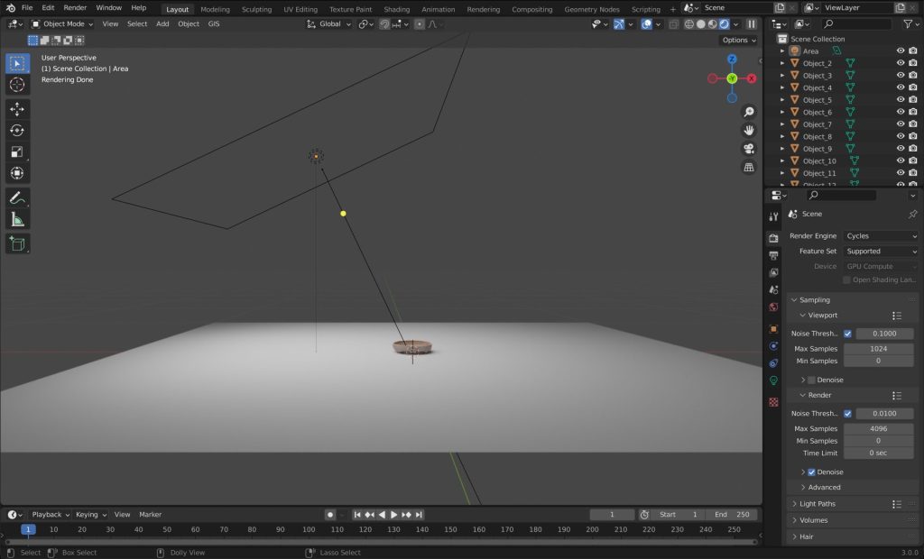Activate the Scale tool
Image resolution: width=924 pixels, height=559 pixels.
17,151
